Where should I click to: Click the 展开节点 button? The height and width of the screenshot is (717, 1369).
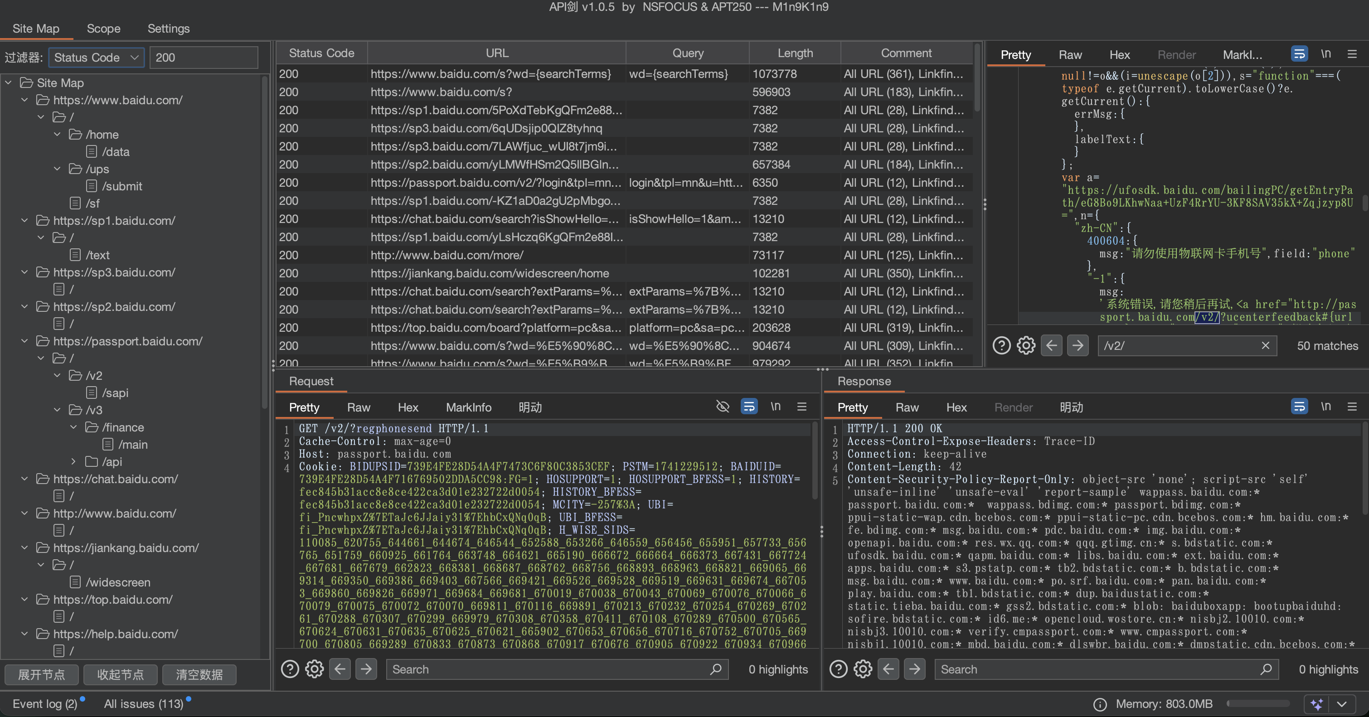click(x=41, y=674)
